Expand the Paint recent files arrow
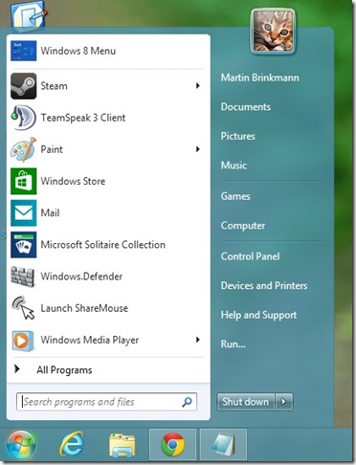This screenshot has height=465, width=356. coord(198,149)
